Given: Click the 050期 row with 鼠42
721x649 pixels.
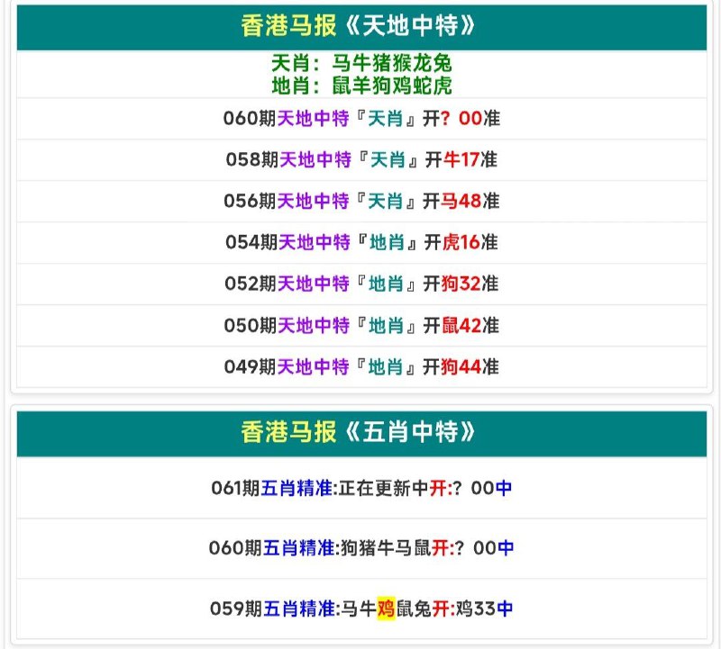Looking at the screenshot, I should click(361, 325).
